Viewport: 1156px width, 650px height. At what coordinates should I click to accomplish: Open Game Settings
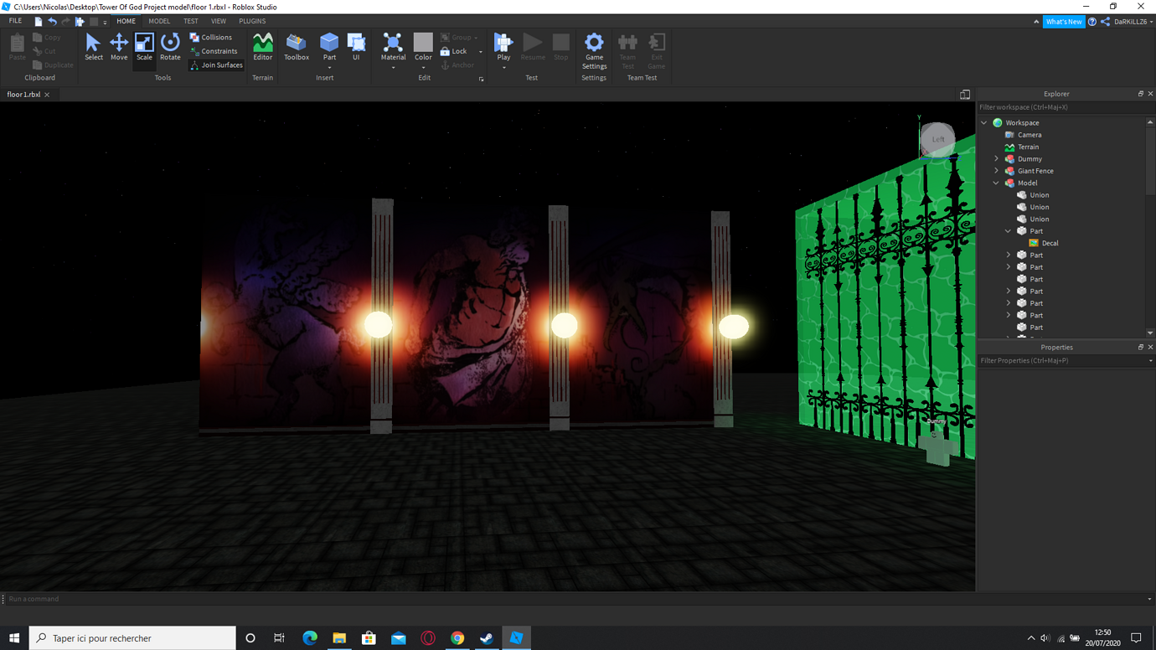coord(594,51)
